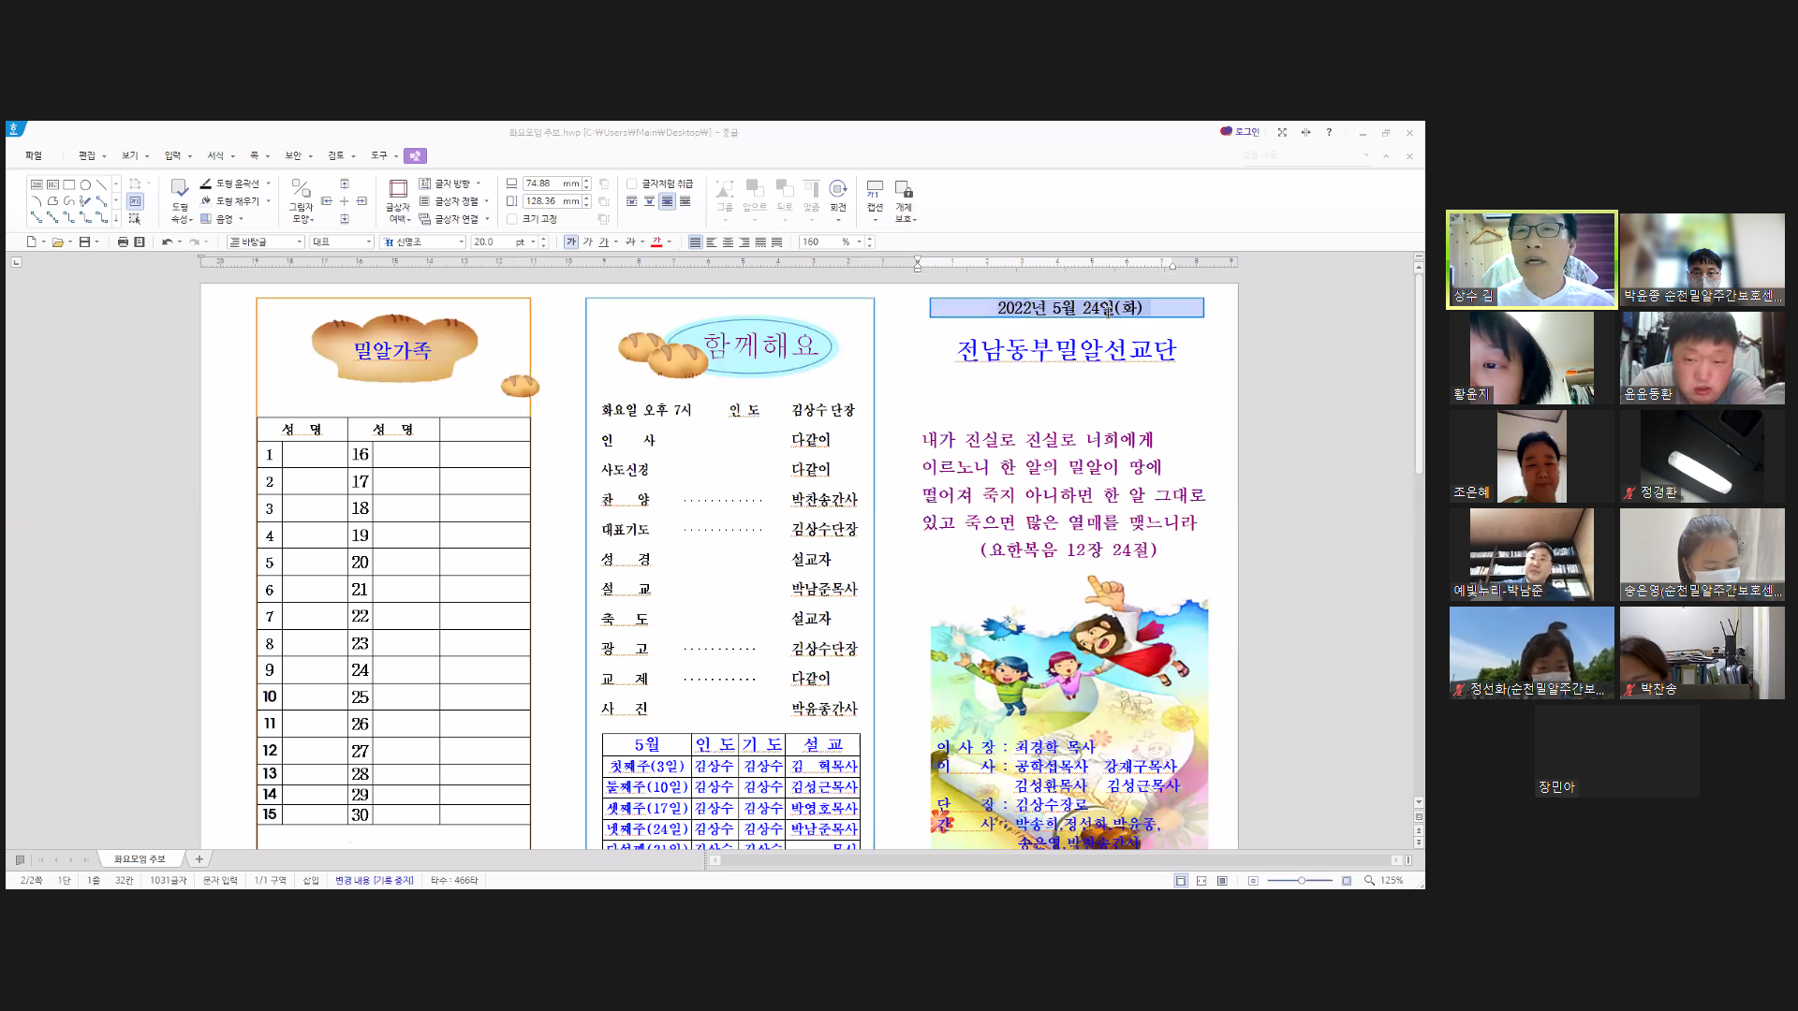Click the open folder icon
The width and height of the screenshot is (1798, 1011).
tap(58, 242)
